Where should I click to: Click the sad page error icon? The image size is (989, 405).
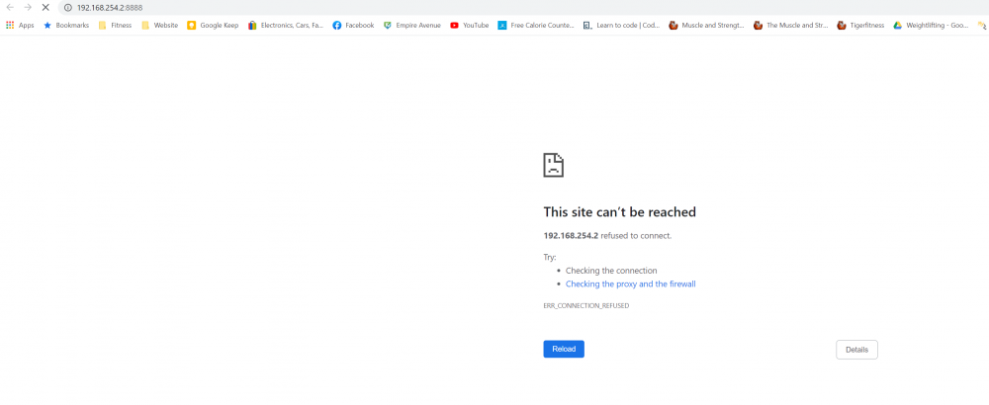point(553,165)
